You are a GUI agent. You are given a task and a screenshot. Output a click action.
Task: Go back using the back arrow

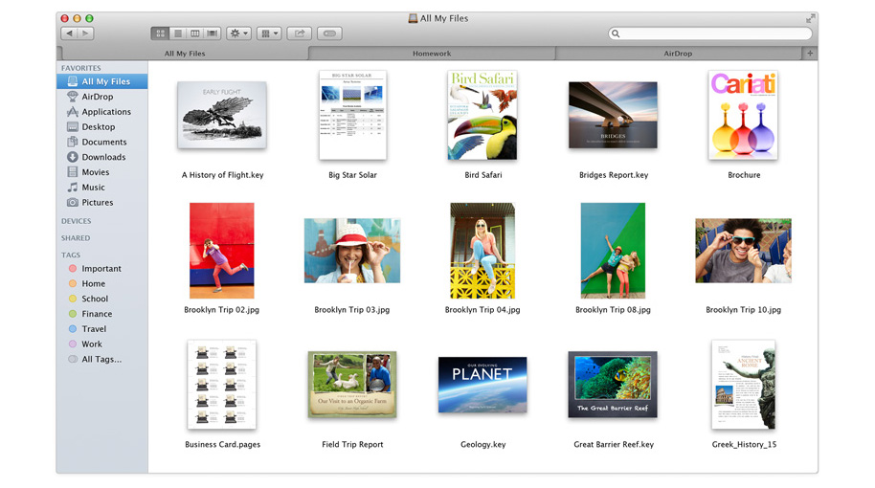click(69, 33)
